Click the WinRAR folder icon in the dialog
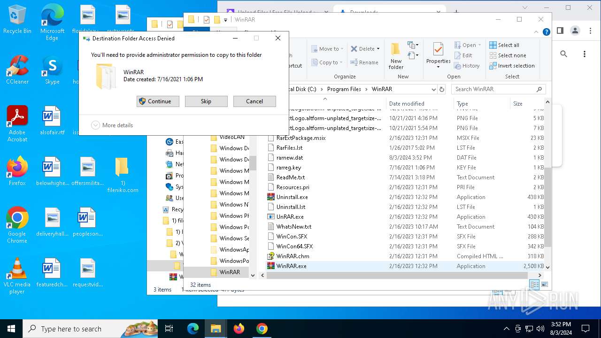This screenshot has height=338, width=601. (x=106, y=76)
